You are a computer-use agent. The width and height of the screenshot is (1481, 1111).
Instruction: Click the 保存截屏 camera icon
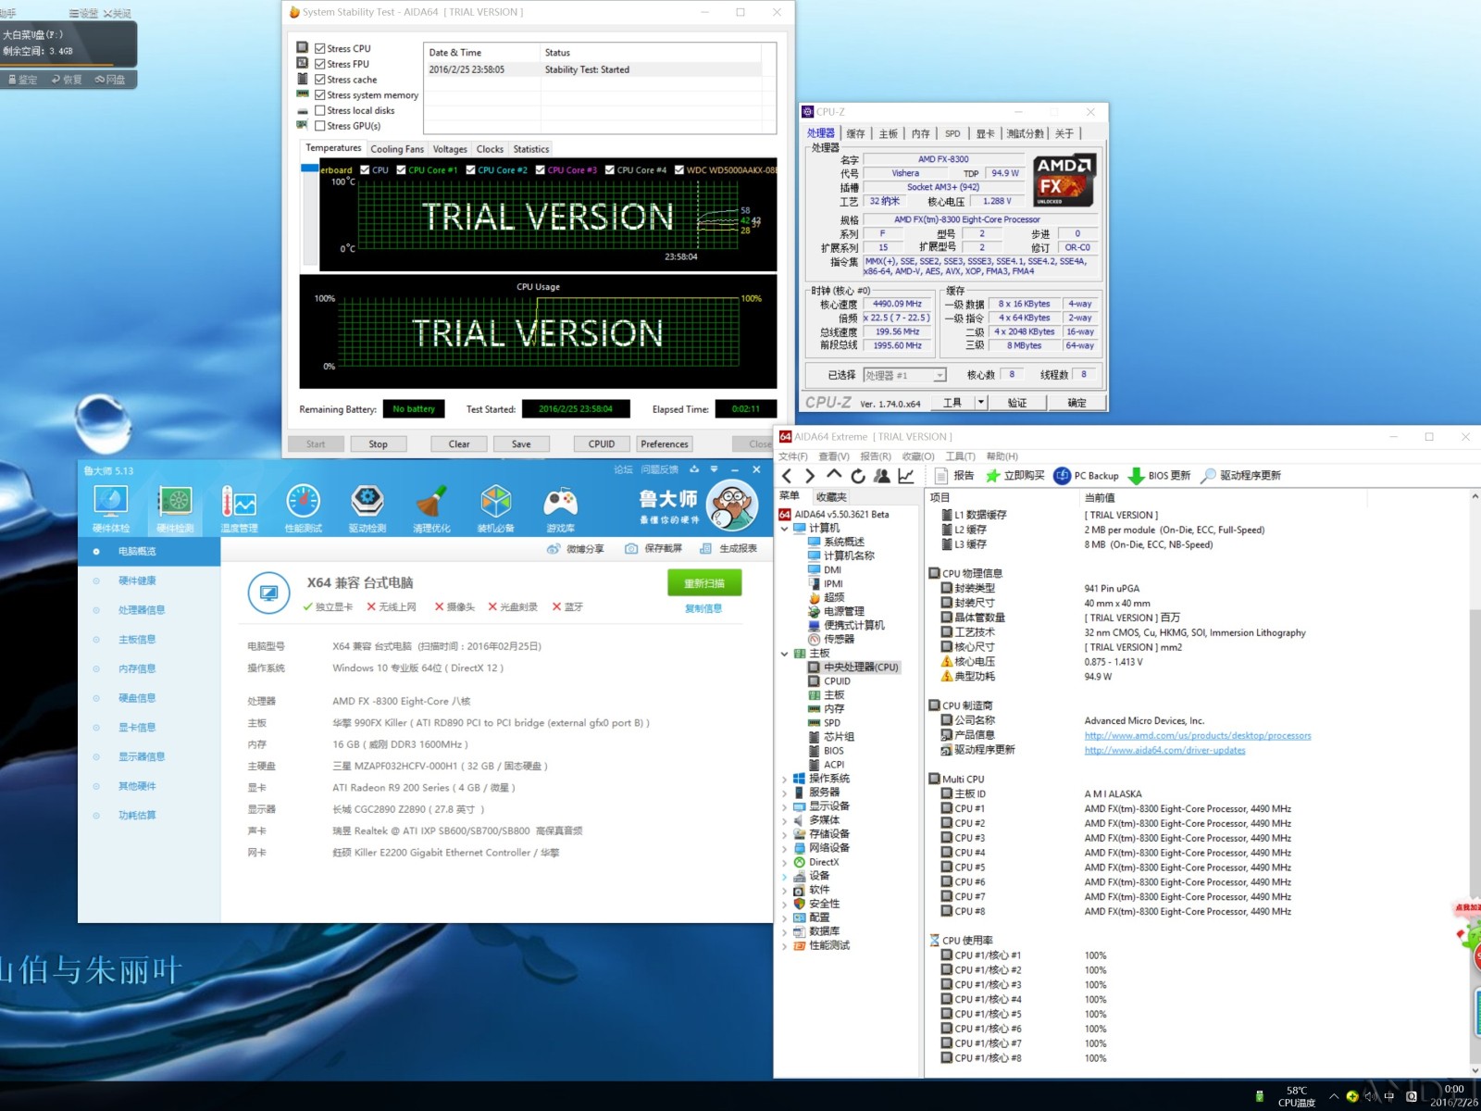pyautogui.click(x=631, y=549)
